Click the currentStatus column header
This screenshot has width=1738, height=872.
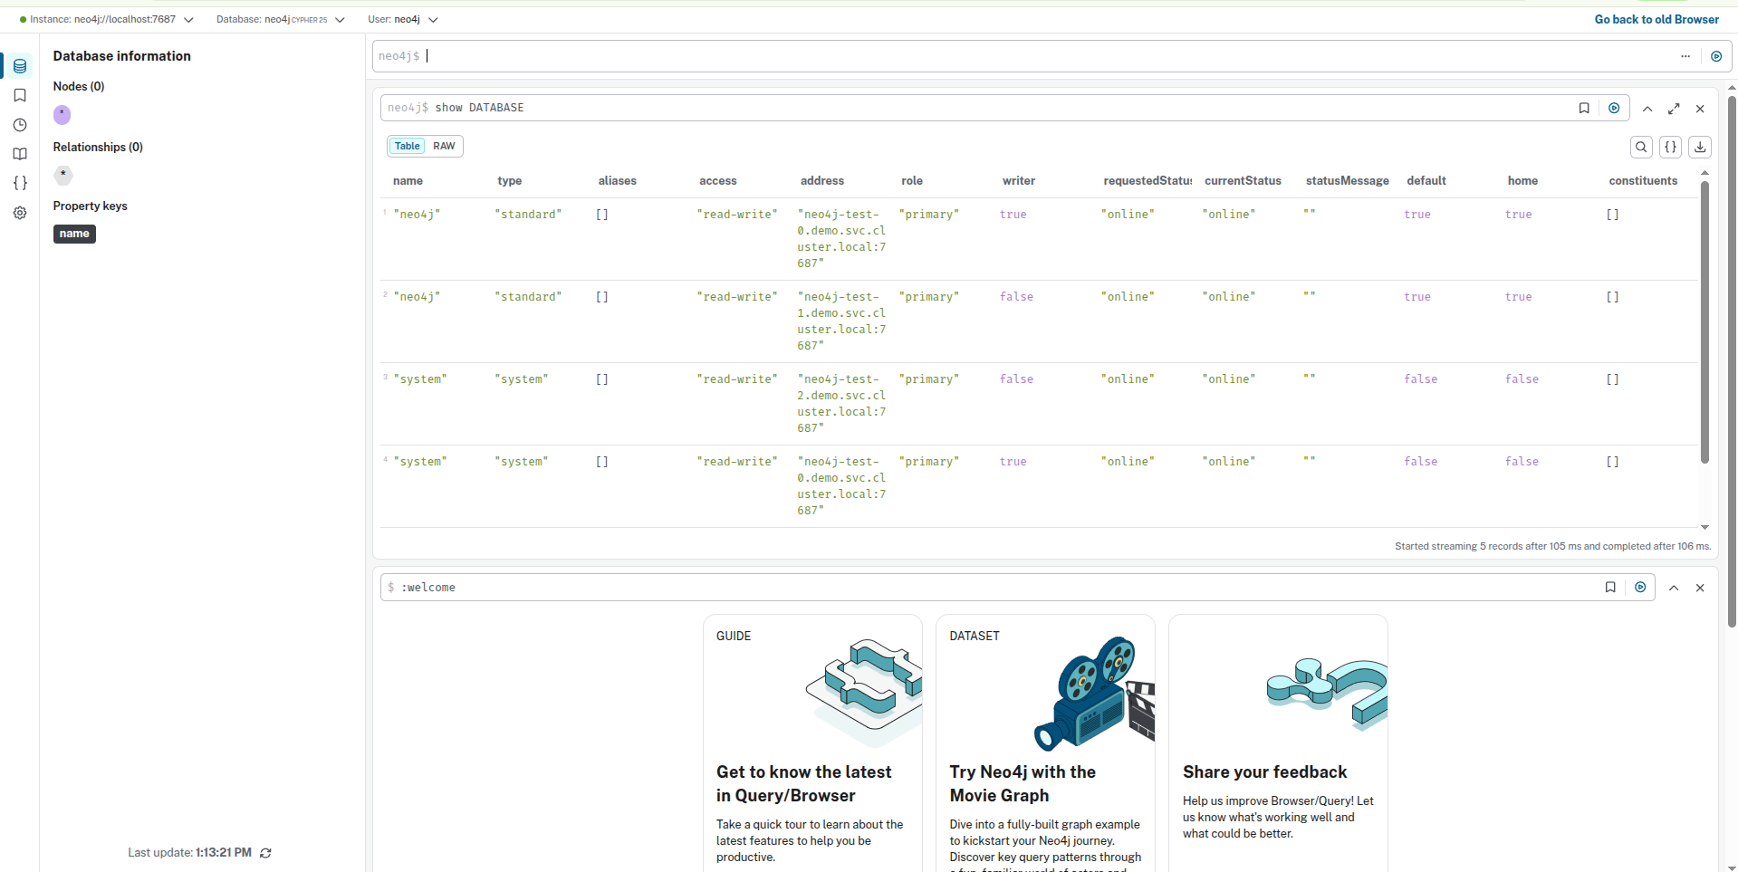coord(1243,181)
